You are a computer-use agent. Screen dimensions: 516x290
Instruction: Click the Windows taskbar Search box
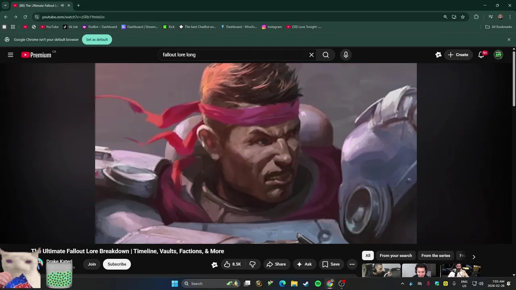click(x=211, y=284)
